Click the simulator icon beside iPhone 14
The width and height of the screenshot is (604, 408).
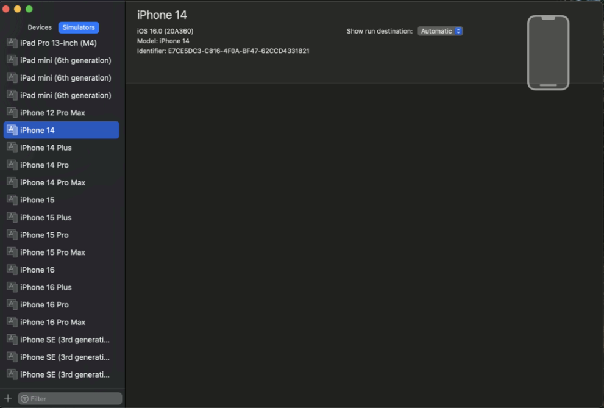click(x=12, y=131)
